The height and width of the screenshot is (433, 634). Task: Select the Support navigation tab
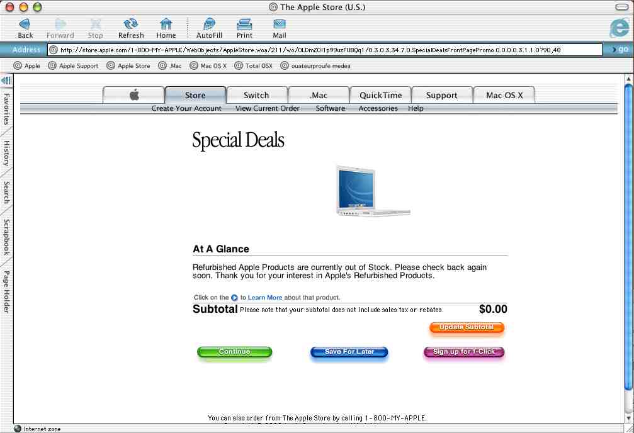coord(442,95)
